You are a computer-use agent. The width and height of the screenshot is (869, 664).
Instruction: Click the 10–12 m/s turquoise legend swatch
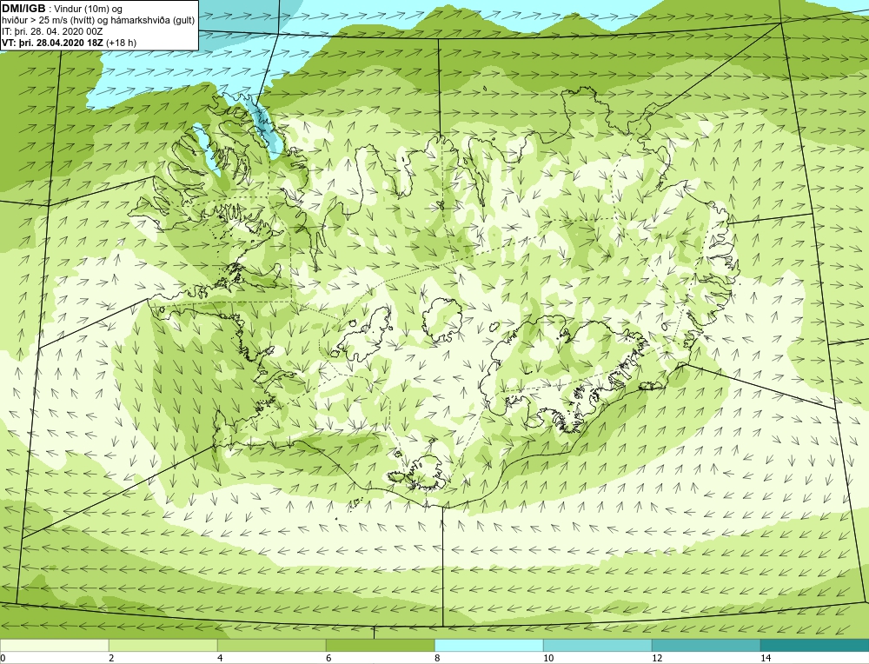tap(598, 645)
